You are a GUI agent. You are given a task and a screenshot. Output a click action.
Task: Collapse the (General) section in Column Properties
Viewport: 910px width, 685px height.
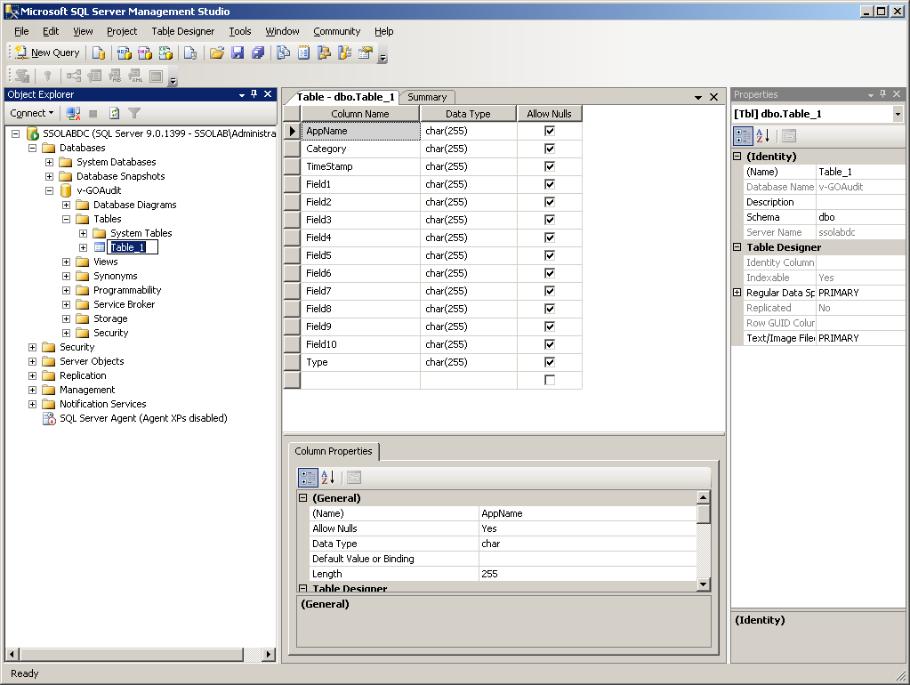303,498
